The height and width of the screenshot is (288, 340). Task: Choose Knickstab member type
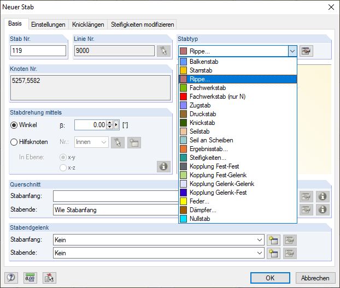[238, 123]
